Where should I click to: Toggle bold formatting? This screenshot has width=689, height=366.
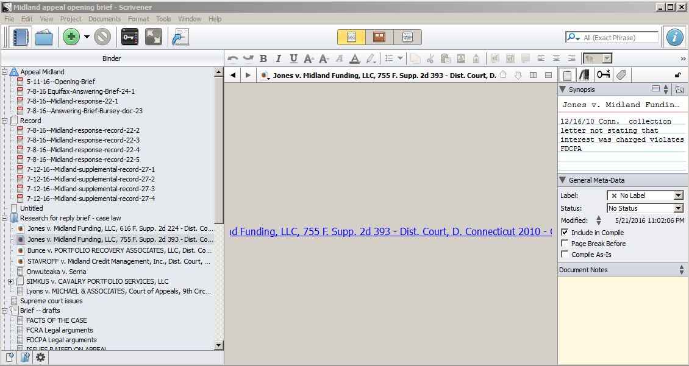point(263,58)
